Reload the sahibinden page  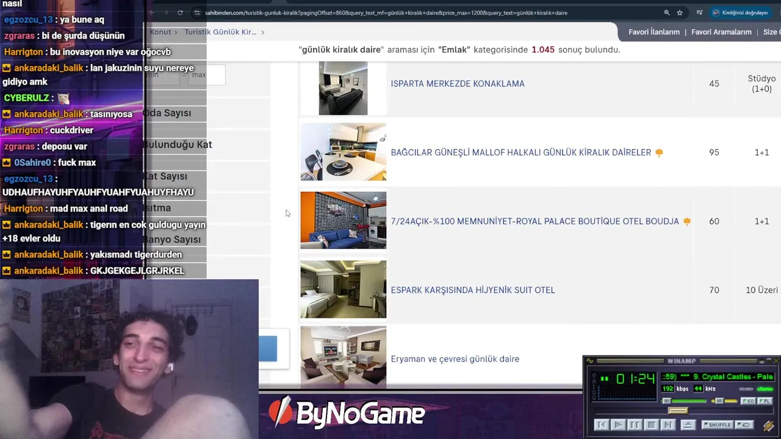pos(180,12)
